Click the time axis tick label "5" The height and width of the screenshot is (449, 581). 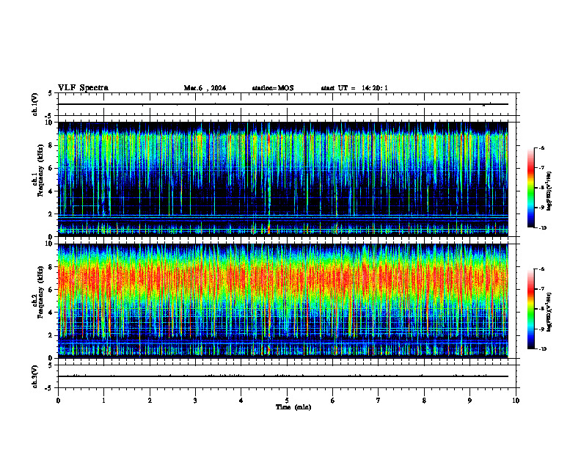coord(287,401)
